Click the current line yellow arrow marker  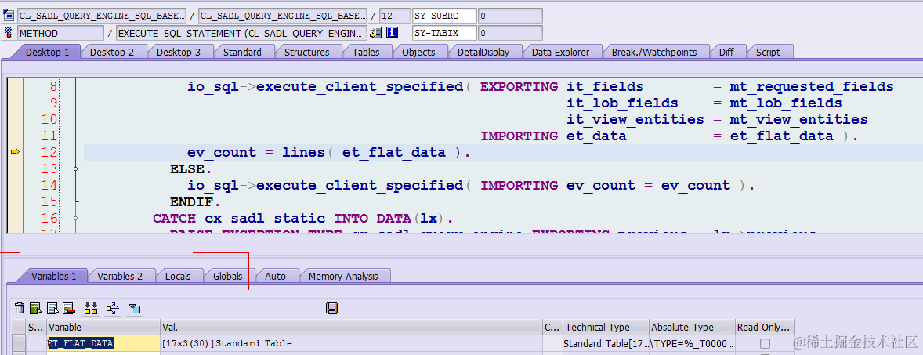(15, 153)
